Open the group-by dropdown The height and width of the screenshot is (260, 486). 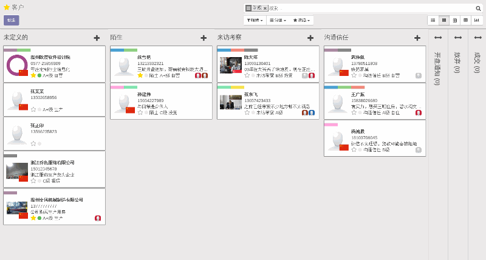click(x=278, y=20)
